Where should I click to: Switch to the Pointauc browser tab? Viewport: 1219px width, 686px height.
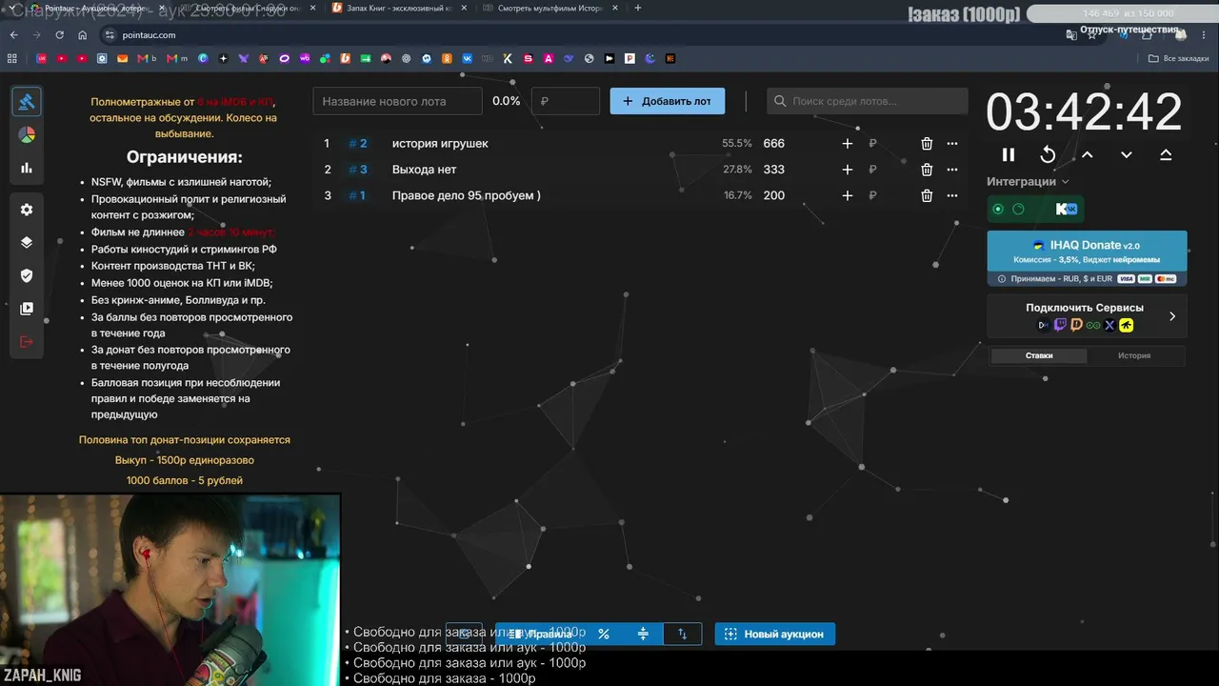tap(98, 8)
